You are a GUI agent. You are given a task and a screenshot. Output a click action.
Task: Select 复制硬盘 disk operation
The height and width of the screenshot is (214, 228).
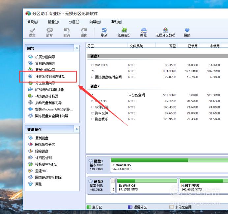[38, 138]
